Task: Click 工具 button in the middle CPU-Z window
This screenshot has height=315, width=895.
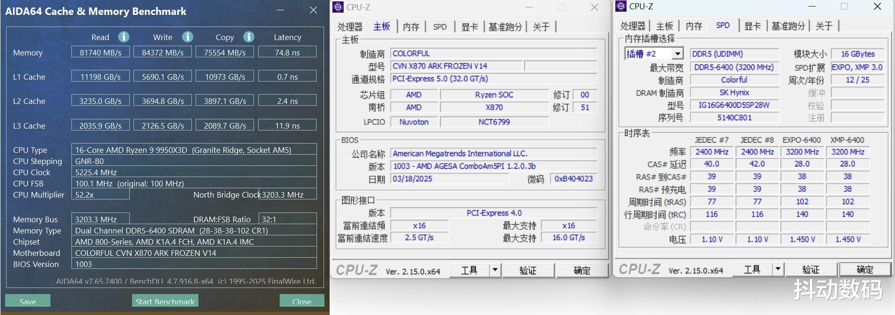Action: [469, 270]
